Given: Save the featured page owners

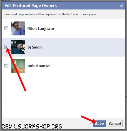Looking at the screenshot, I should [x=99, y=123].
